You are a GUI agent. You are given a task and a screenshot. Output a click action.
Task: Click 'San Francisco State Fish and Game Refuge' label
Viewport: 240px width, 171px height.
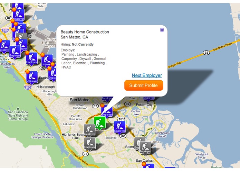click(18, 115)
